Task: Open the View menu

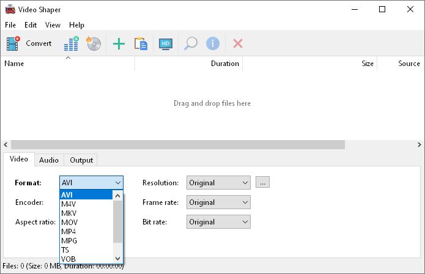Action: click(53, 25)
